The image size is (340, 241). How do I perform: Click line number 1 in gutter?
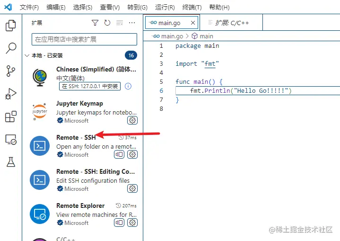pos(161,46)
